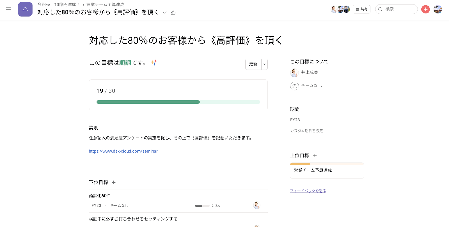Click the 更新 update button
Viewport: 449px width, 227px height.
tap(253, 64)
